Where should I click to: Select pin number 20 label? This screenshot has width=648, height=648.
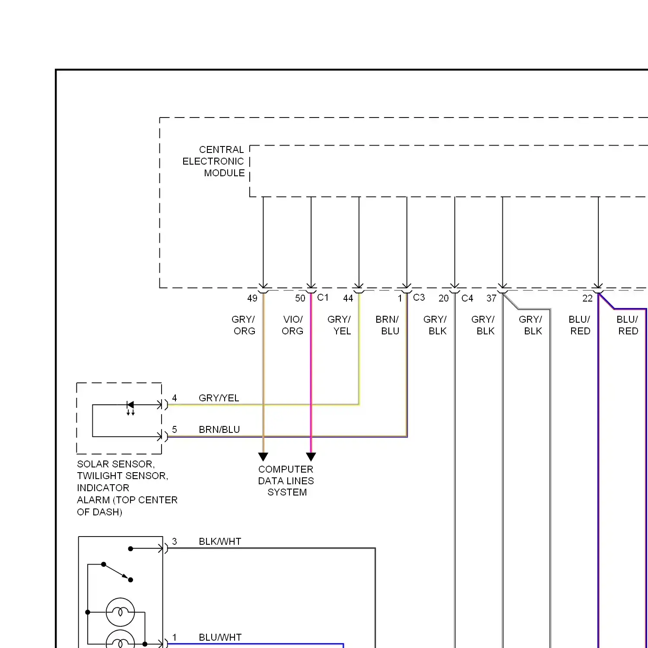point(444,298)
